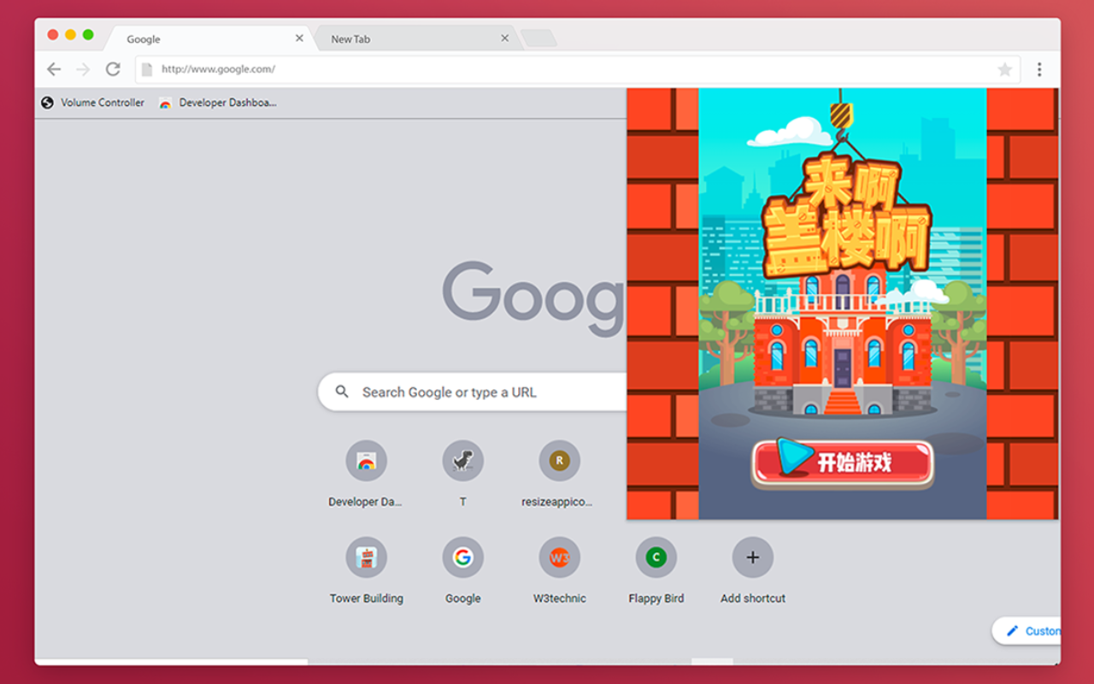1094x684 pixels.
Task: Click the game title sign 来啊盖楼啊
Action: 845,215
